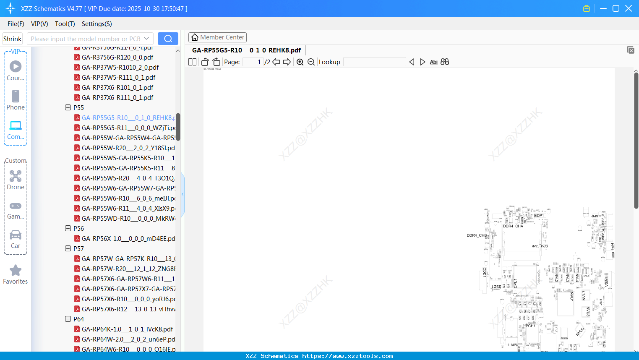Open the VIP(V) menu
Image resolution: width=639 pixels, height=360 pixels.
tap(39, 24)
